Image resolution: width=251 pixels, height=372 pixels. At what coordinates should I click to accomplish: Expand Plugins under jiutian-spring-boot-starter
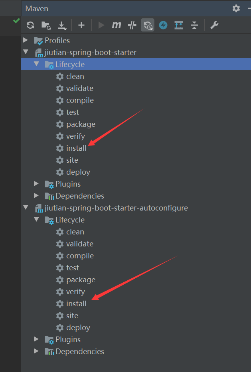coord(37,184)
